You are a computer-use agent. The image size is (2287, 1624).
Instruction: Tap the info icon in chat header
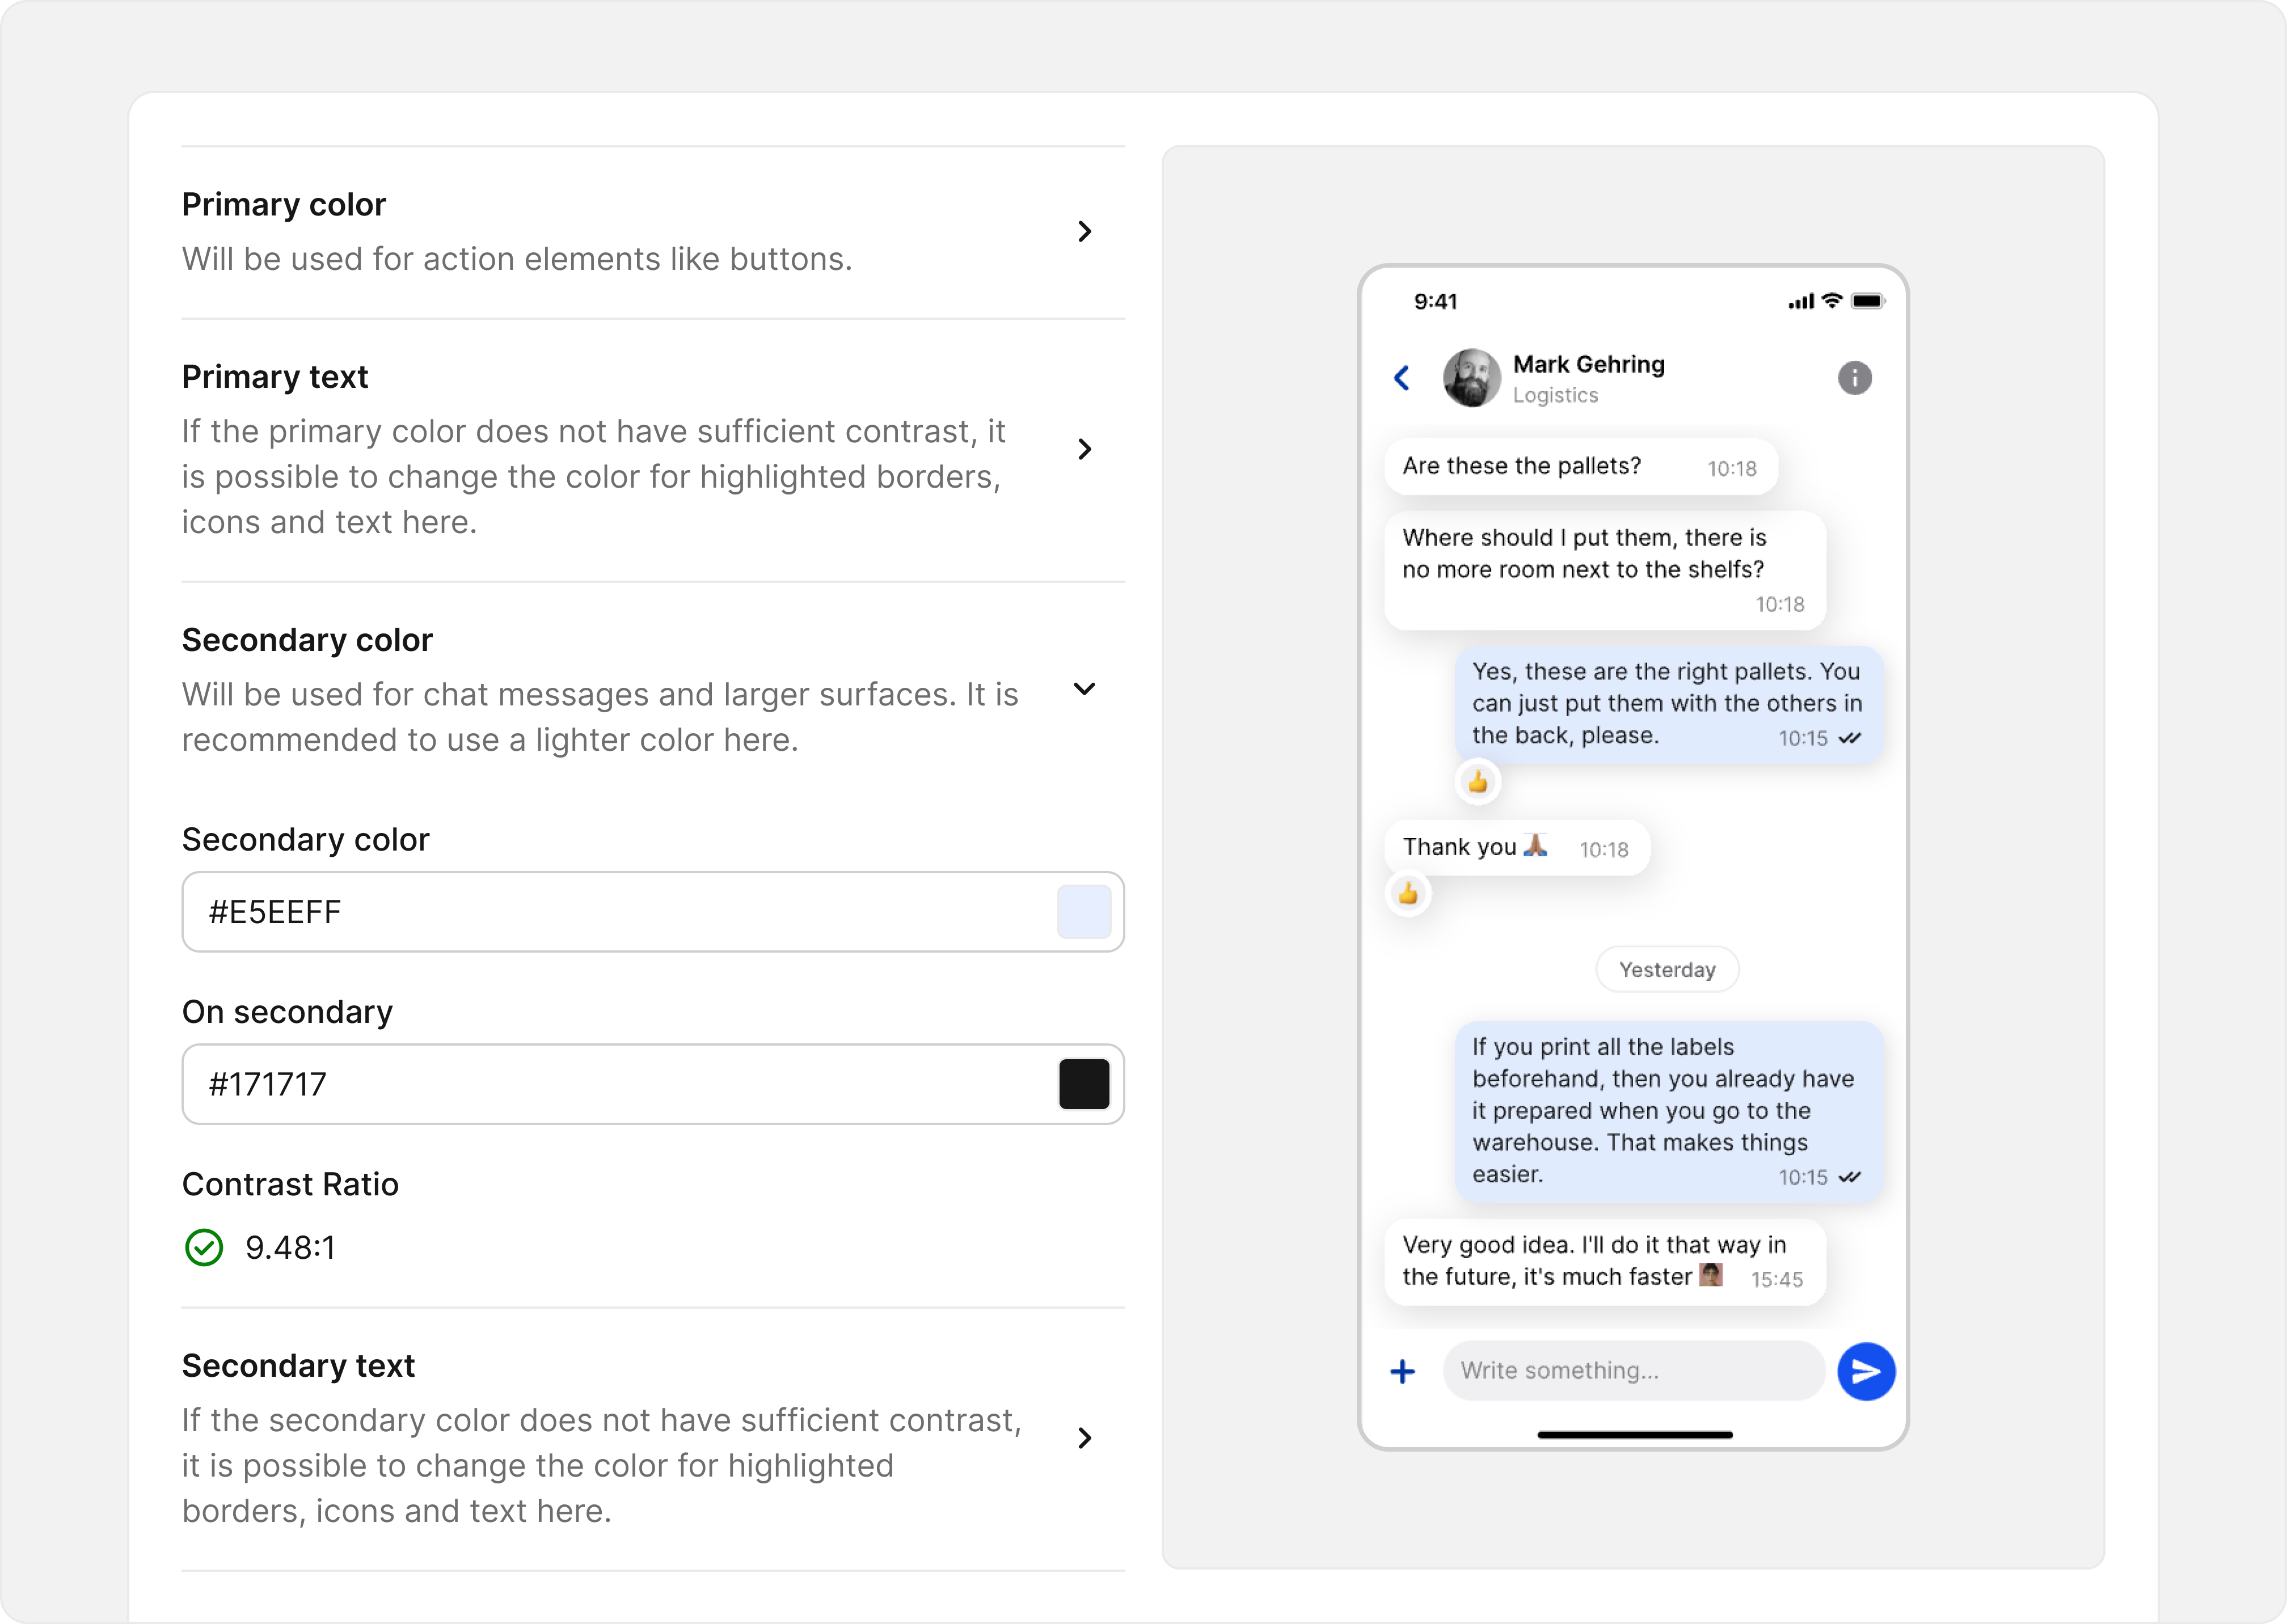[1855, 378]
